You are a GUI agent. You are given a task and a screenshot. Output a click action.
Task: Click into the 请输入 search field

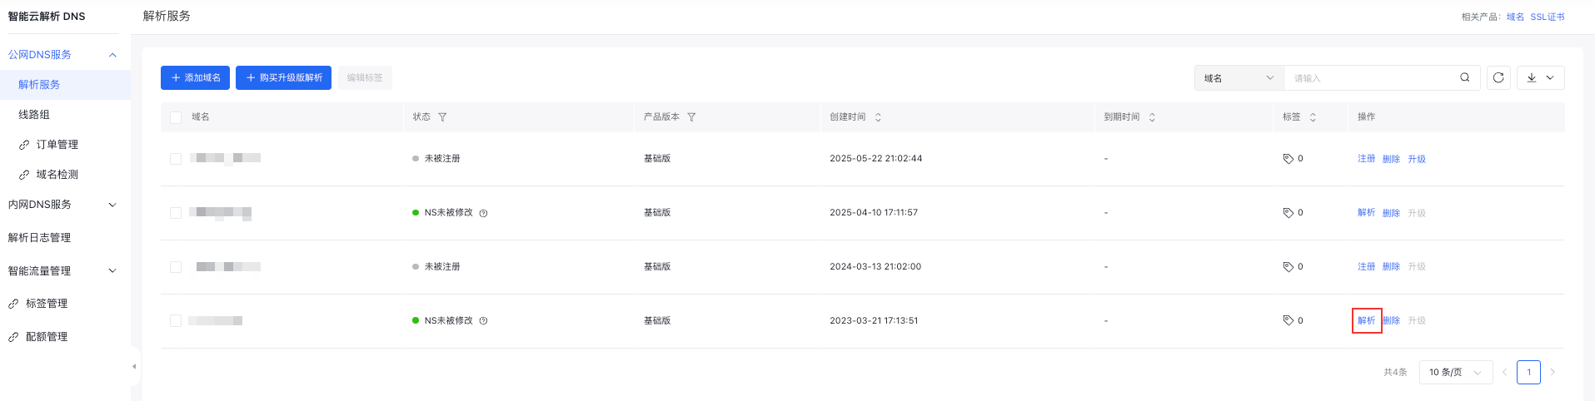pyautogui.click(x=1370, y=77)
